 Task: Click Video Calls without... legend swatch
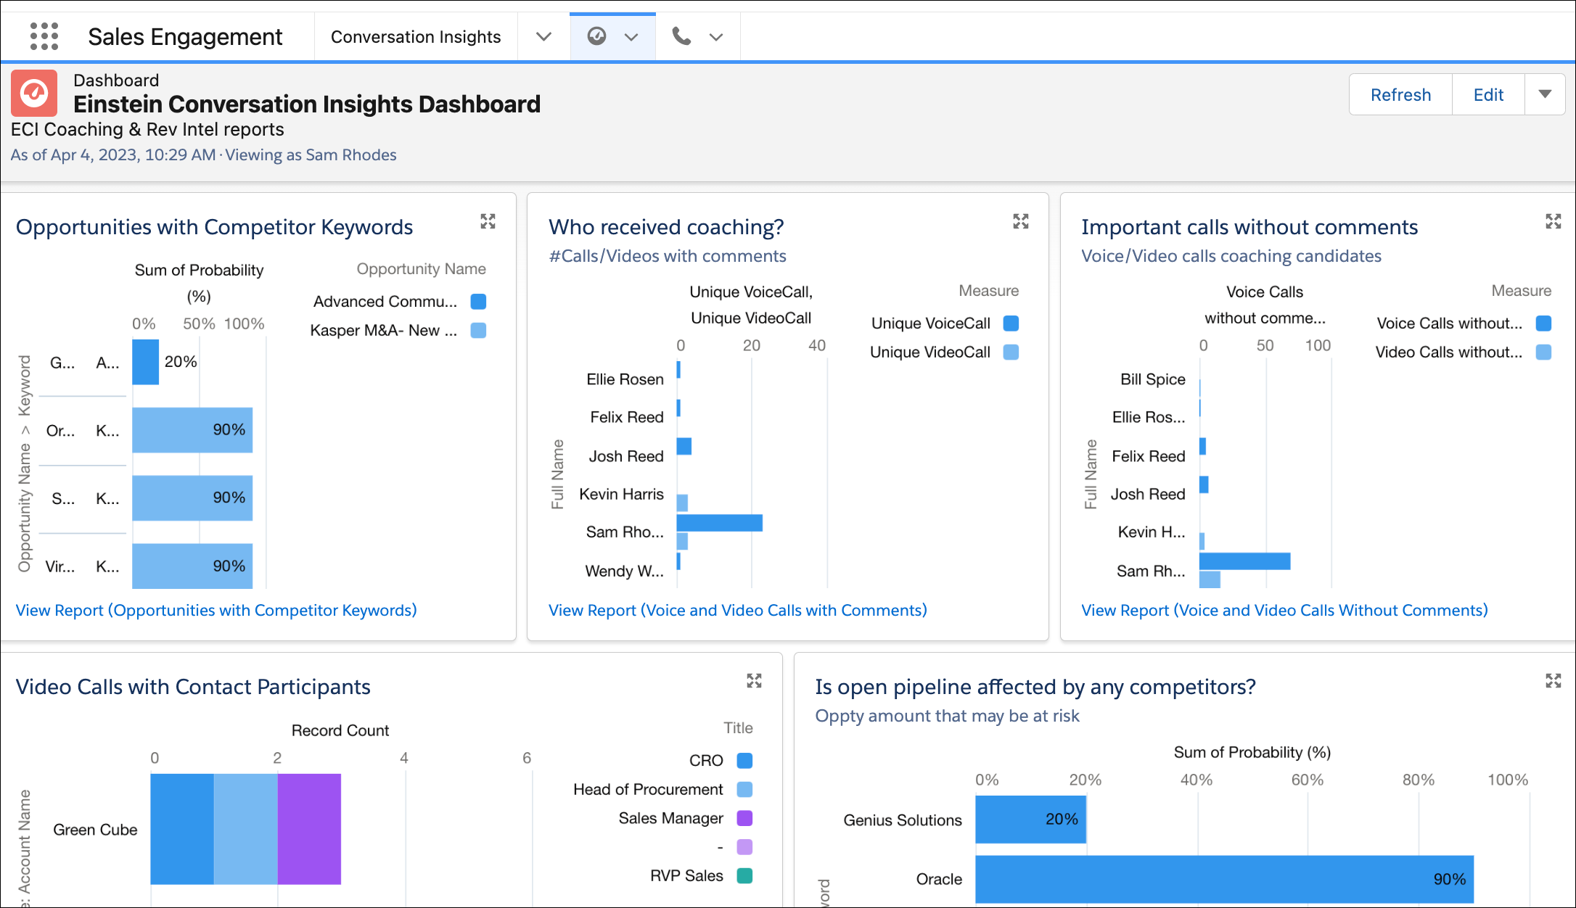(x=1543, y=352)
